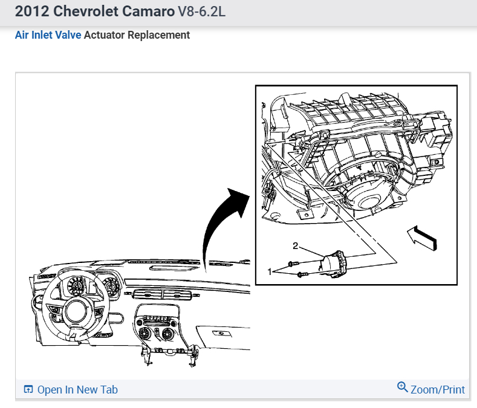Click the dashboard center air vents
Image resolution: width=477 pixels, height=408 pixels.
tap(162, 295)
